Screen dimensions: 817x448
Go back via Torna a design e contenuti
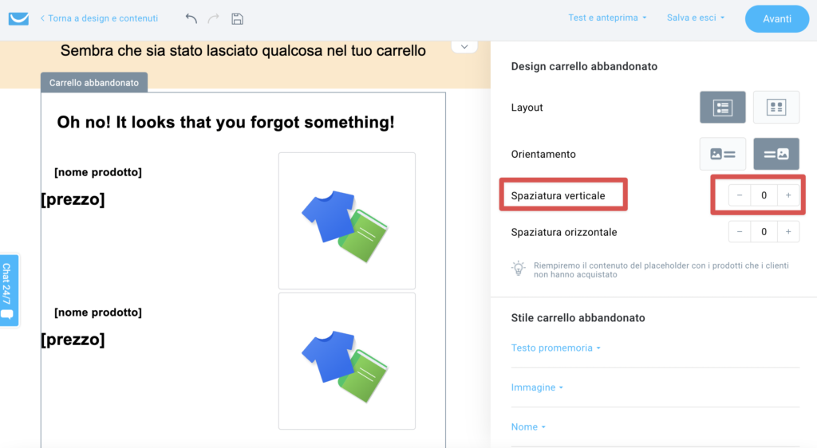point(99,18)
